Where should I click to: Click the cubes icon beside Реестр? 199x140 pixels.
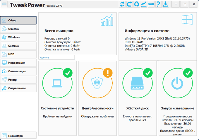coord(4,80)
